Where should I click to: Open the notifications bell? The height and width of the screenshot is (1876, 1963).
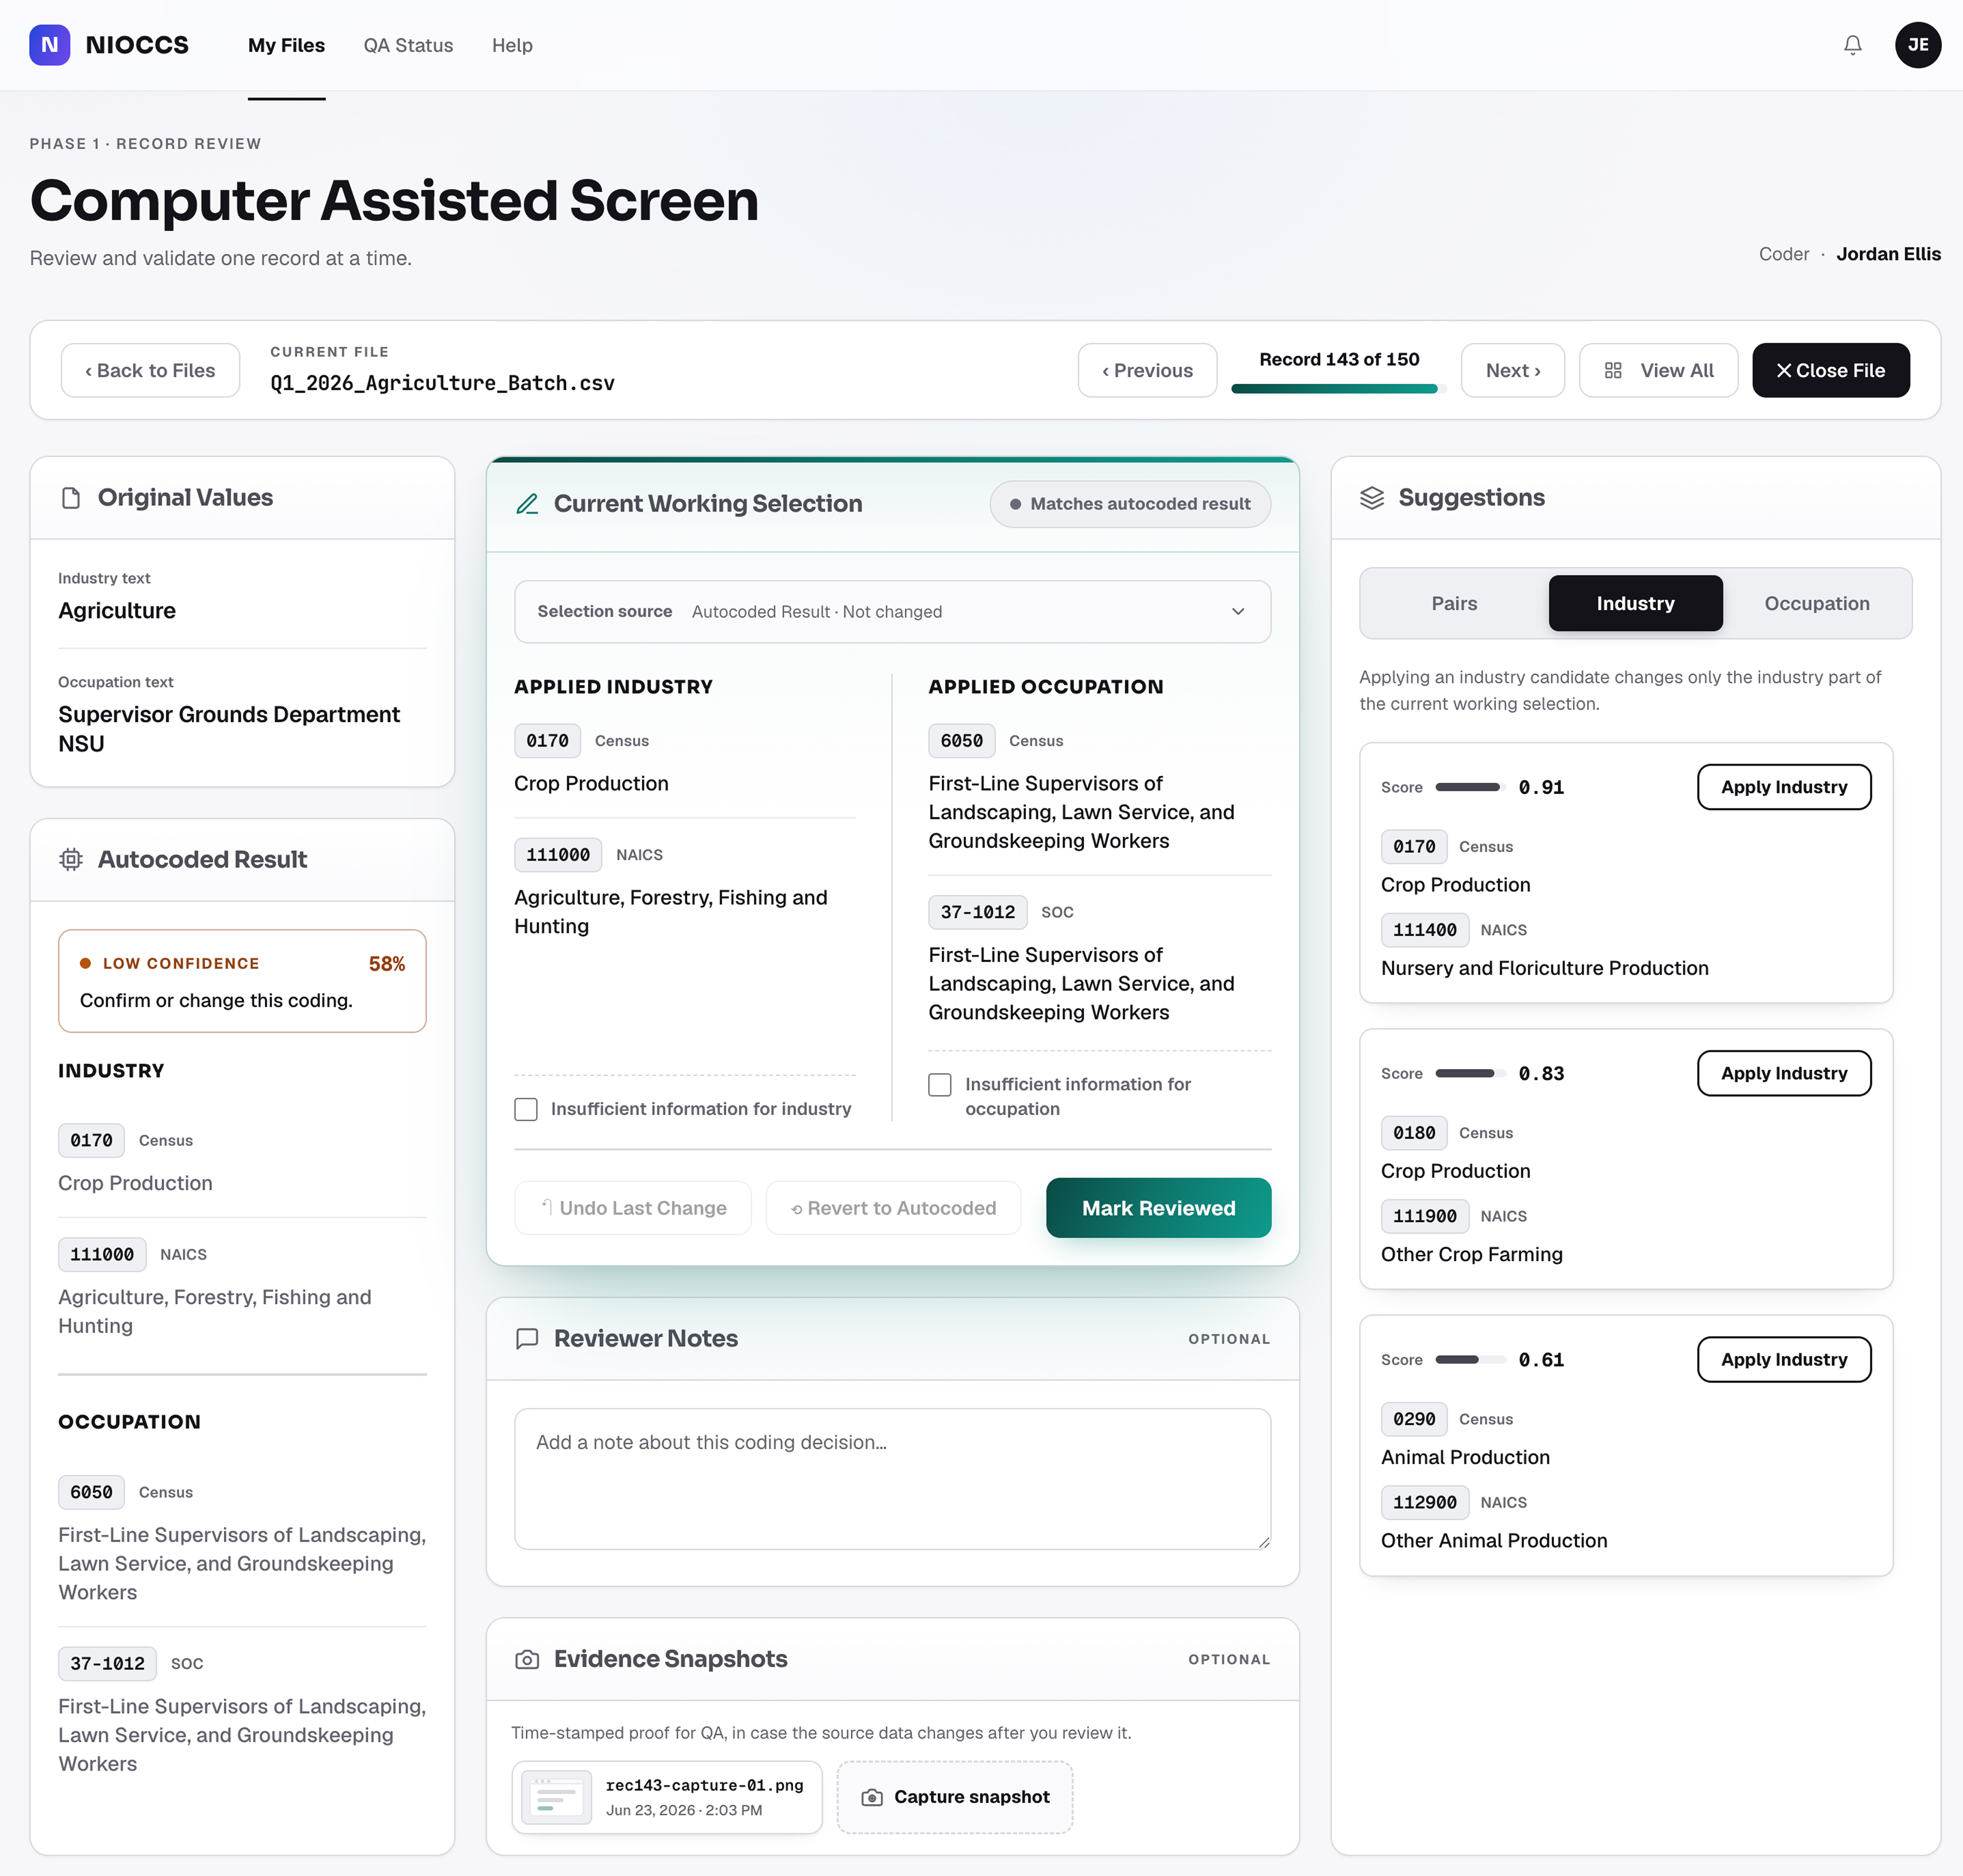tap(1852, 45)
